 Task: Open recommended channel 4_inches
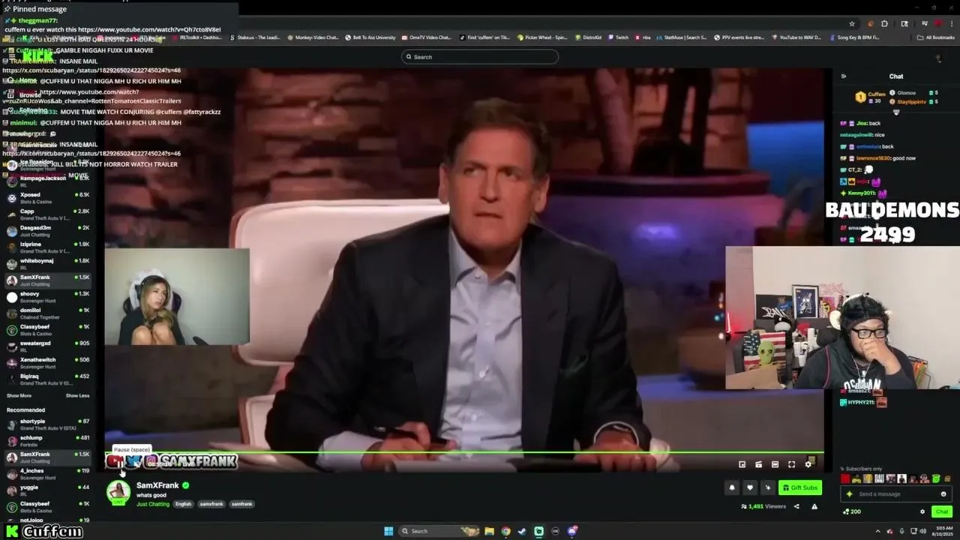point(46,473)
